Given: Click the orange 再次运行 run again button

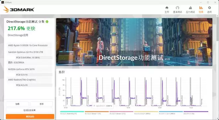Looking at the screenshot, I should tap(30, 116).
